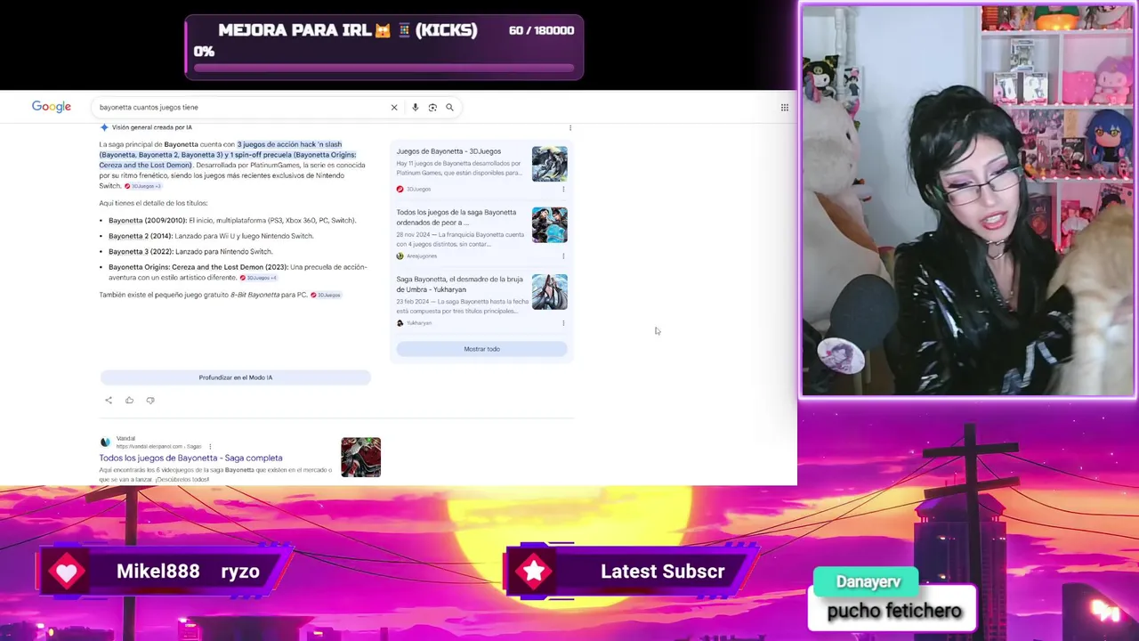Viewport: 1139px width, 641px height.
Task: Click the 3DJuegos +3 source chip
Action: 142,186
